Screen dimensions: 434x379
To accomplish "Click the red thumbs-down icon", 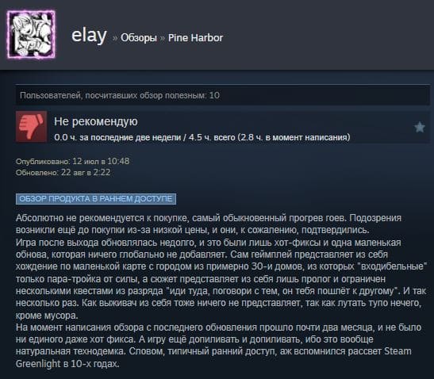I will point(31,127).
